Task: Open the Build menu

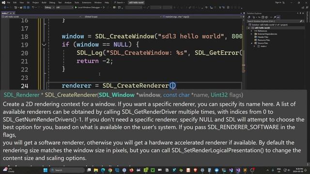Action: [44, 2]
